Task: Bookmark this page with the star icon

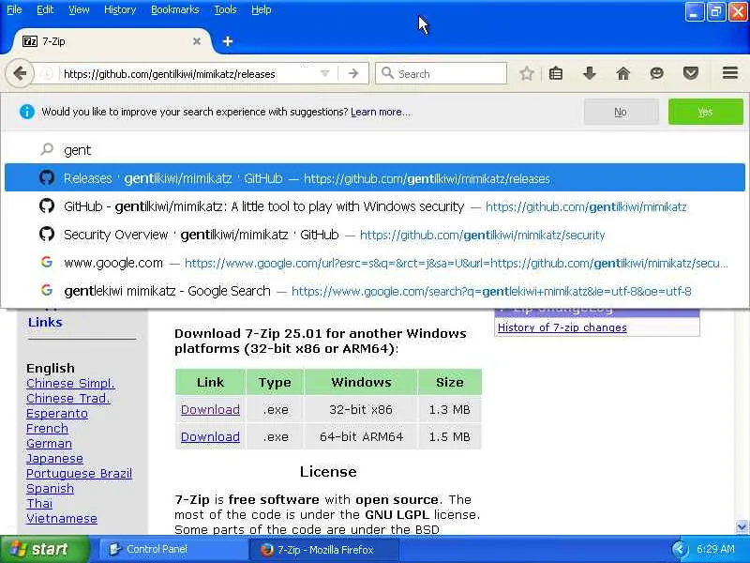Action: (x=527, y=74)
